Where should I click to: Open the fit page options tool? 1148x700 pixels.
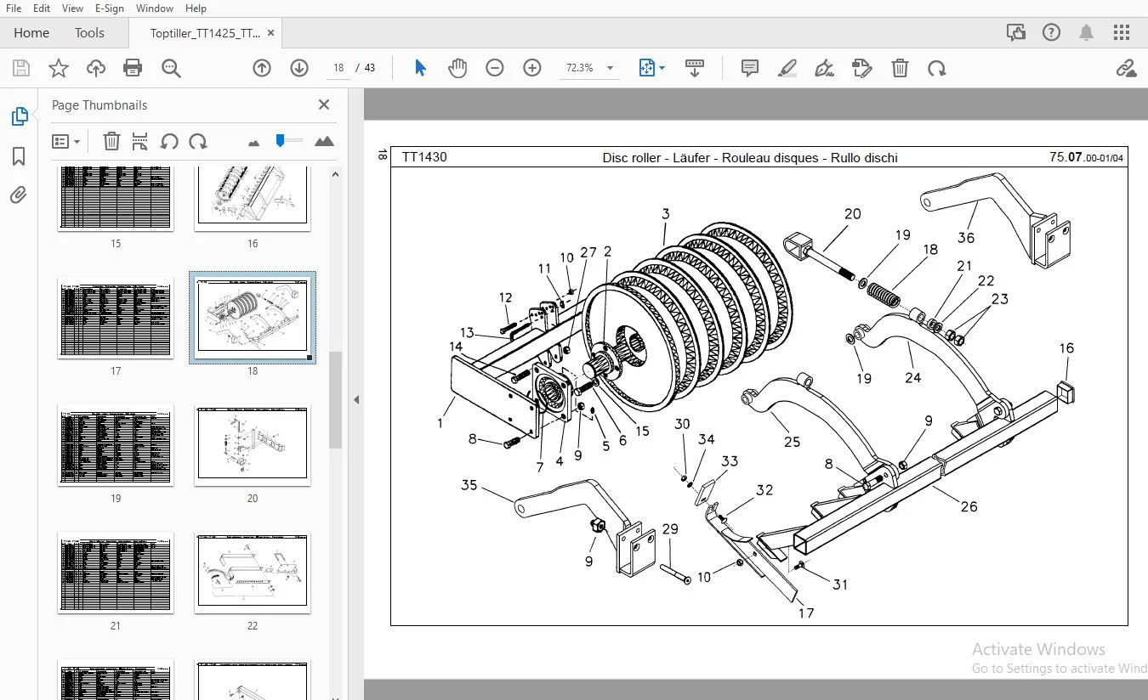(651, 68)
